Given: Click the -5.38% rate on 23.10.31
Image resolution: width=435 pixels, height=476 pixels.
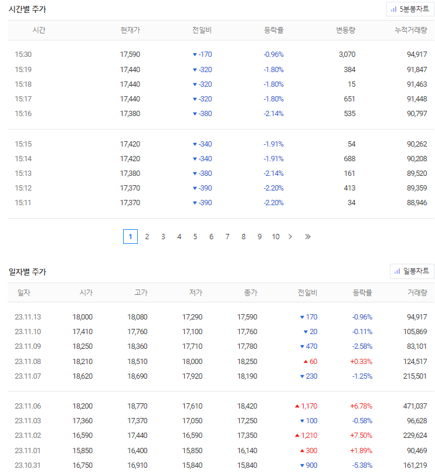Looking at the screenshot, I should tap(362, 465).
